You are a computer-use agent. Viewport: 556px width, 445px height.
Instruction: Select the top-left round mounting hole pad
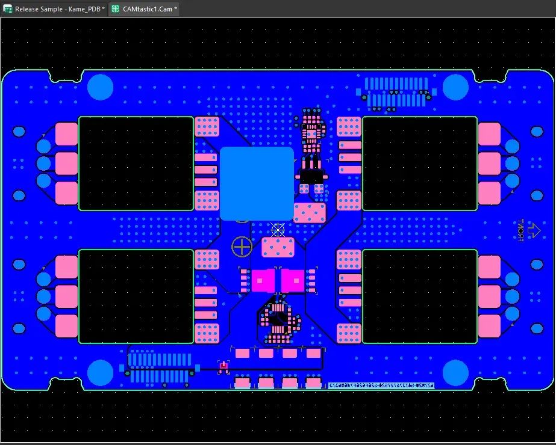[x=101, y=87]
